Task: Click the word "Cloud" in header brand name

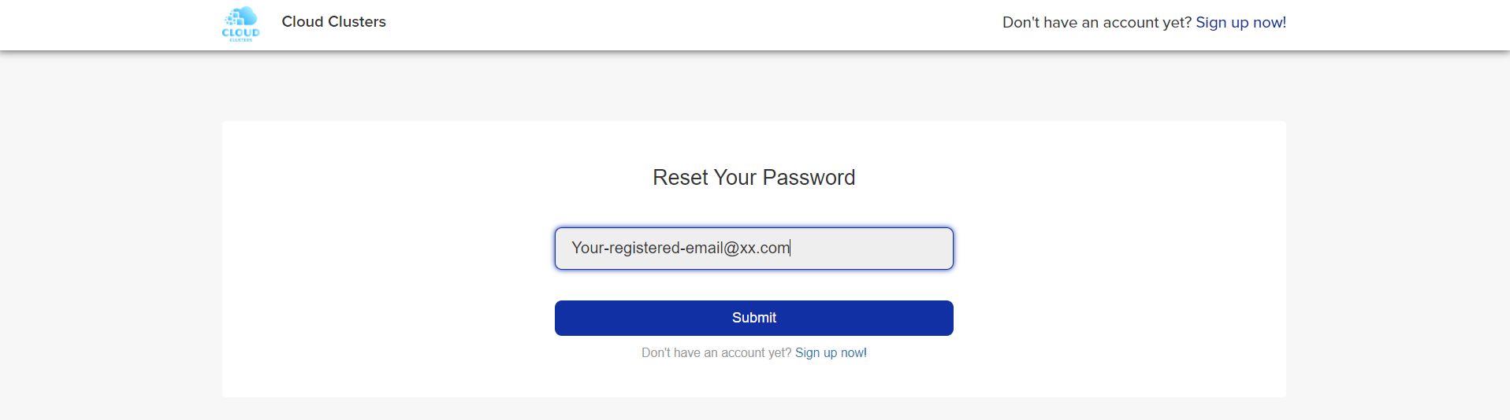Action: [303, 22]
